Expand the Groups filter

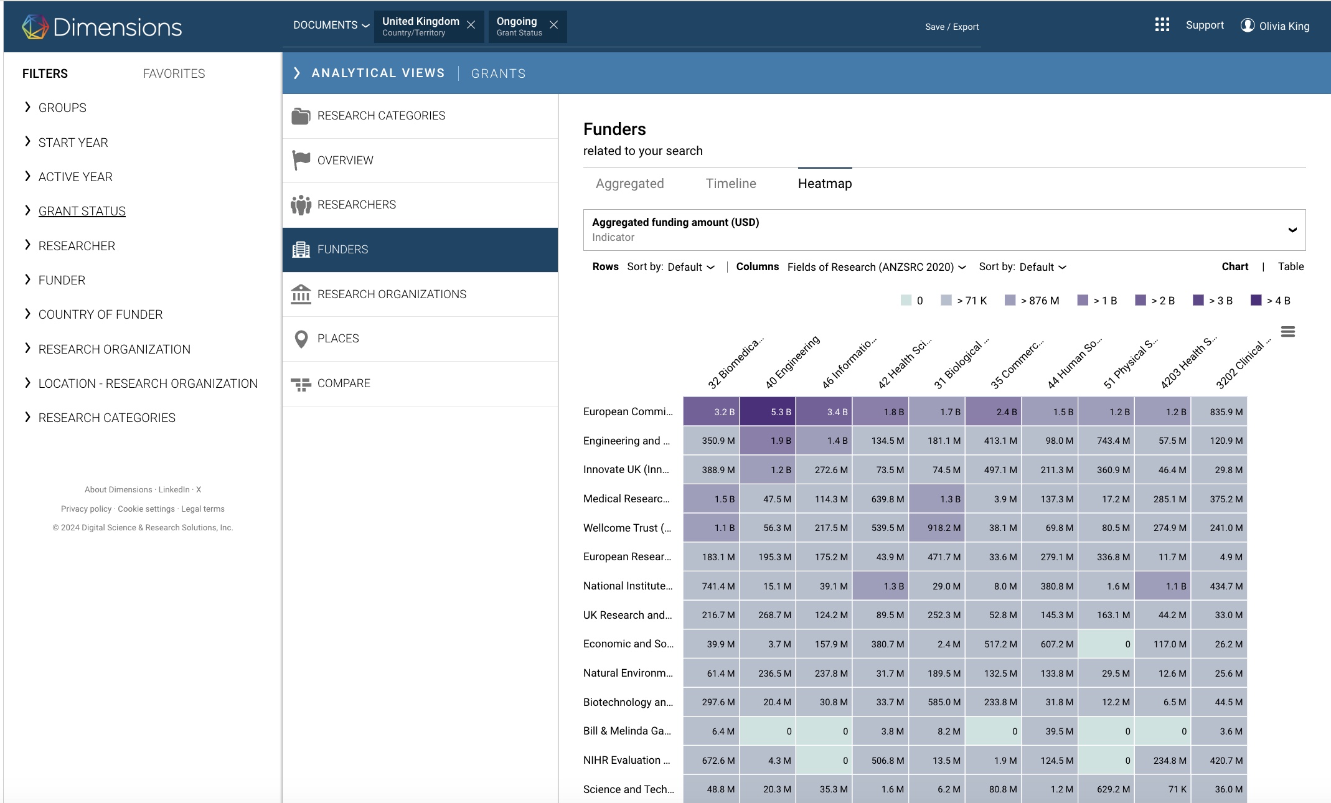coord(27,107)
